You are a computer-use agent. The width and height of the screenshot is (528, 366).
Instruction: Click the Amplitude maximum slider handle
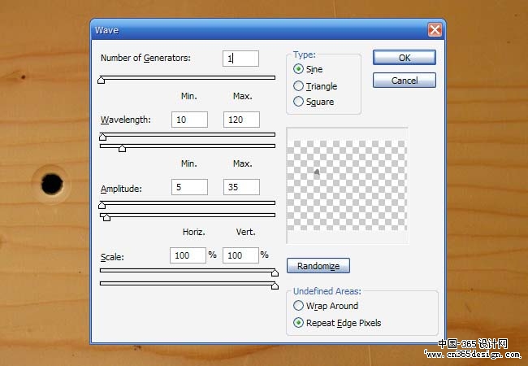(x=106, y=217)
